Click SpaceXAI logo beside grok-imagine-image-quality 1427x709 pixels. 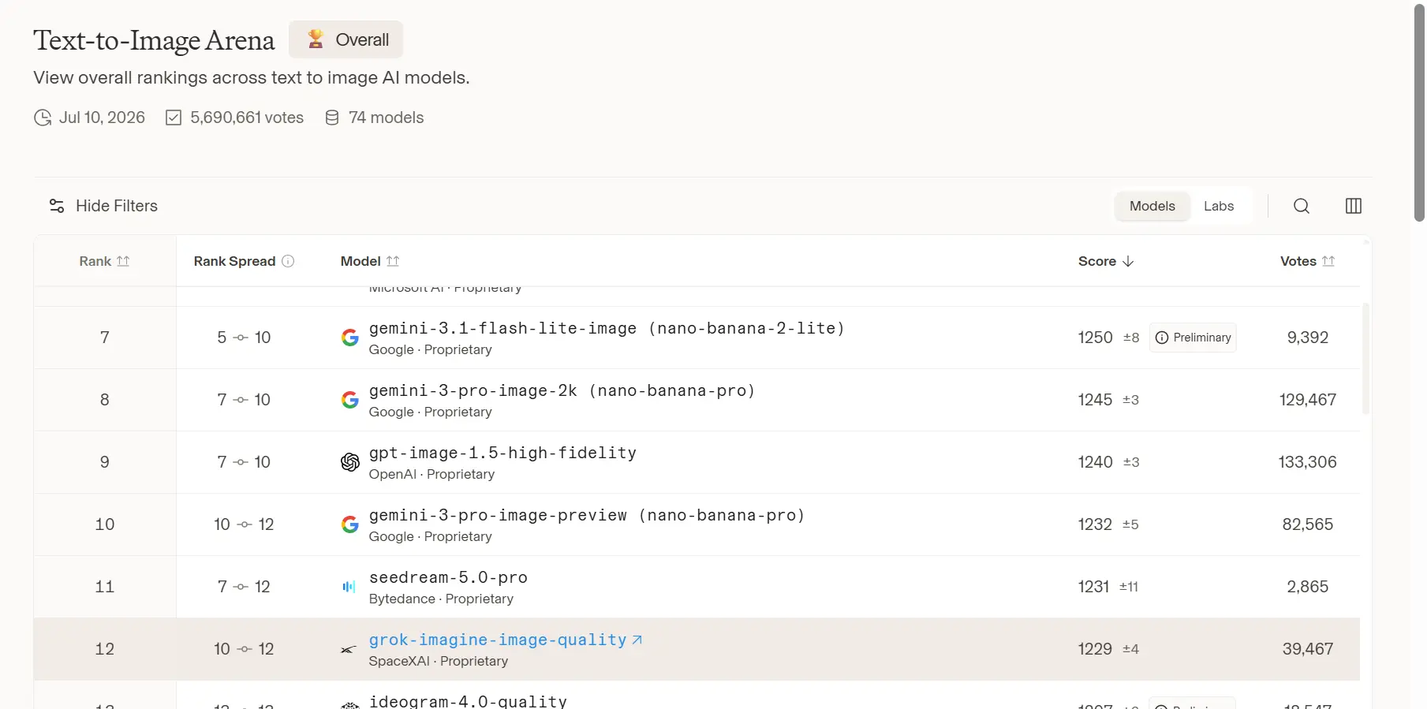[348, 650]
